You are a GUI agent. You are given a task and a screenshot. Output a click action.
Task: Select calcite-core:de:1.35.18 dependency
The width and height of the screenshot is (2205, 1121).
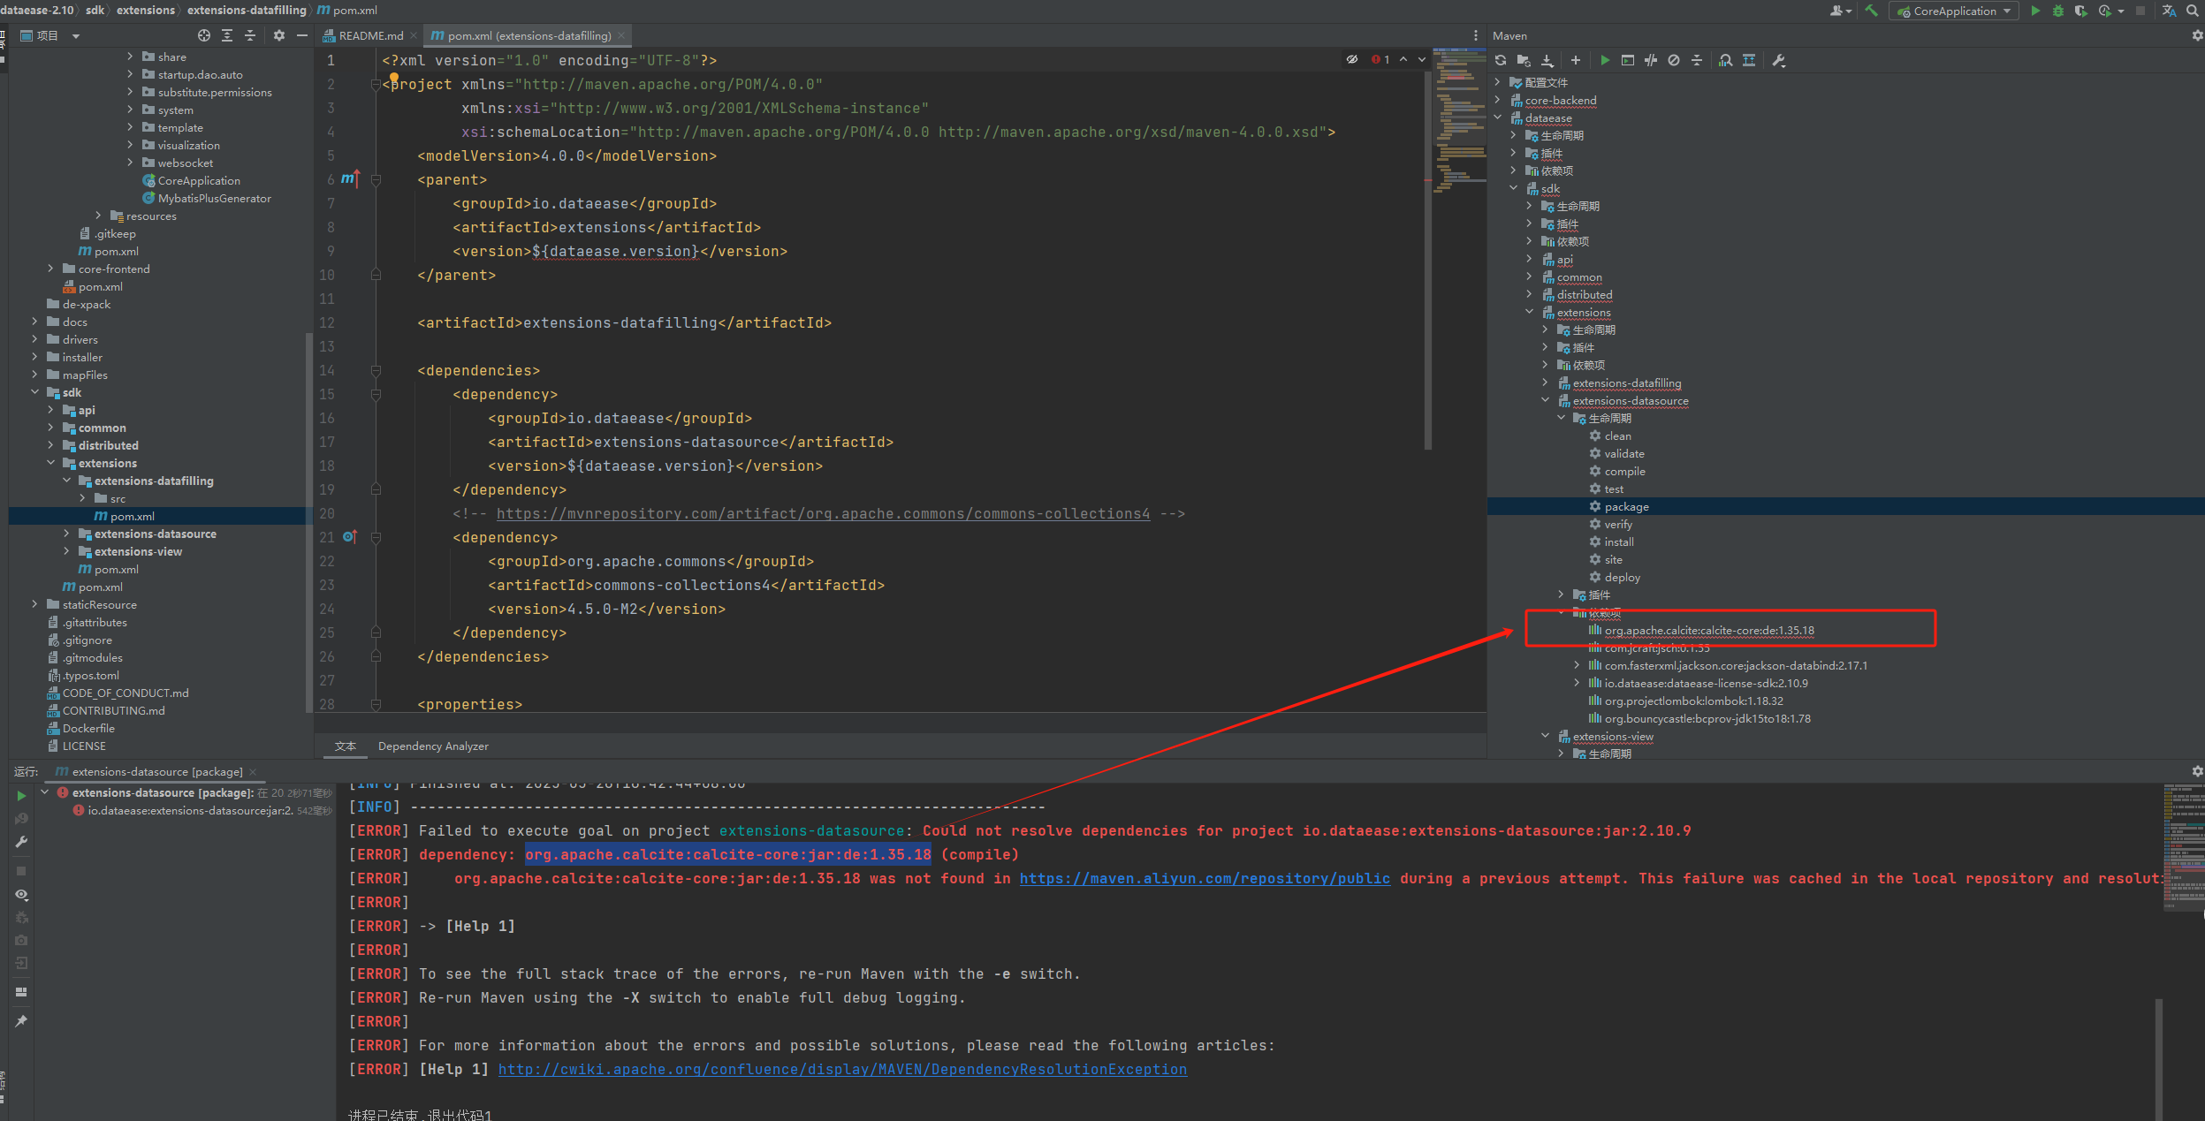(1709, 630)
